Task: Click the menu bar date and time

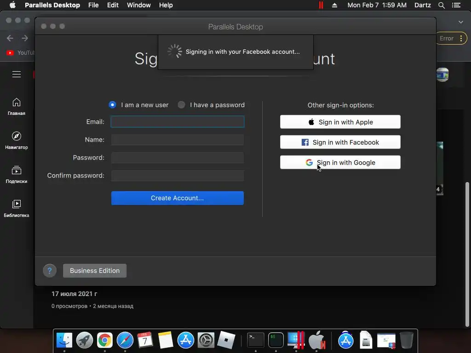Action: pyautogui.click(x=377, y=5)
